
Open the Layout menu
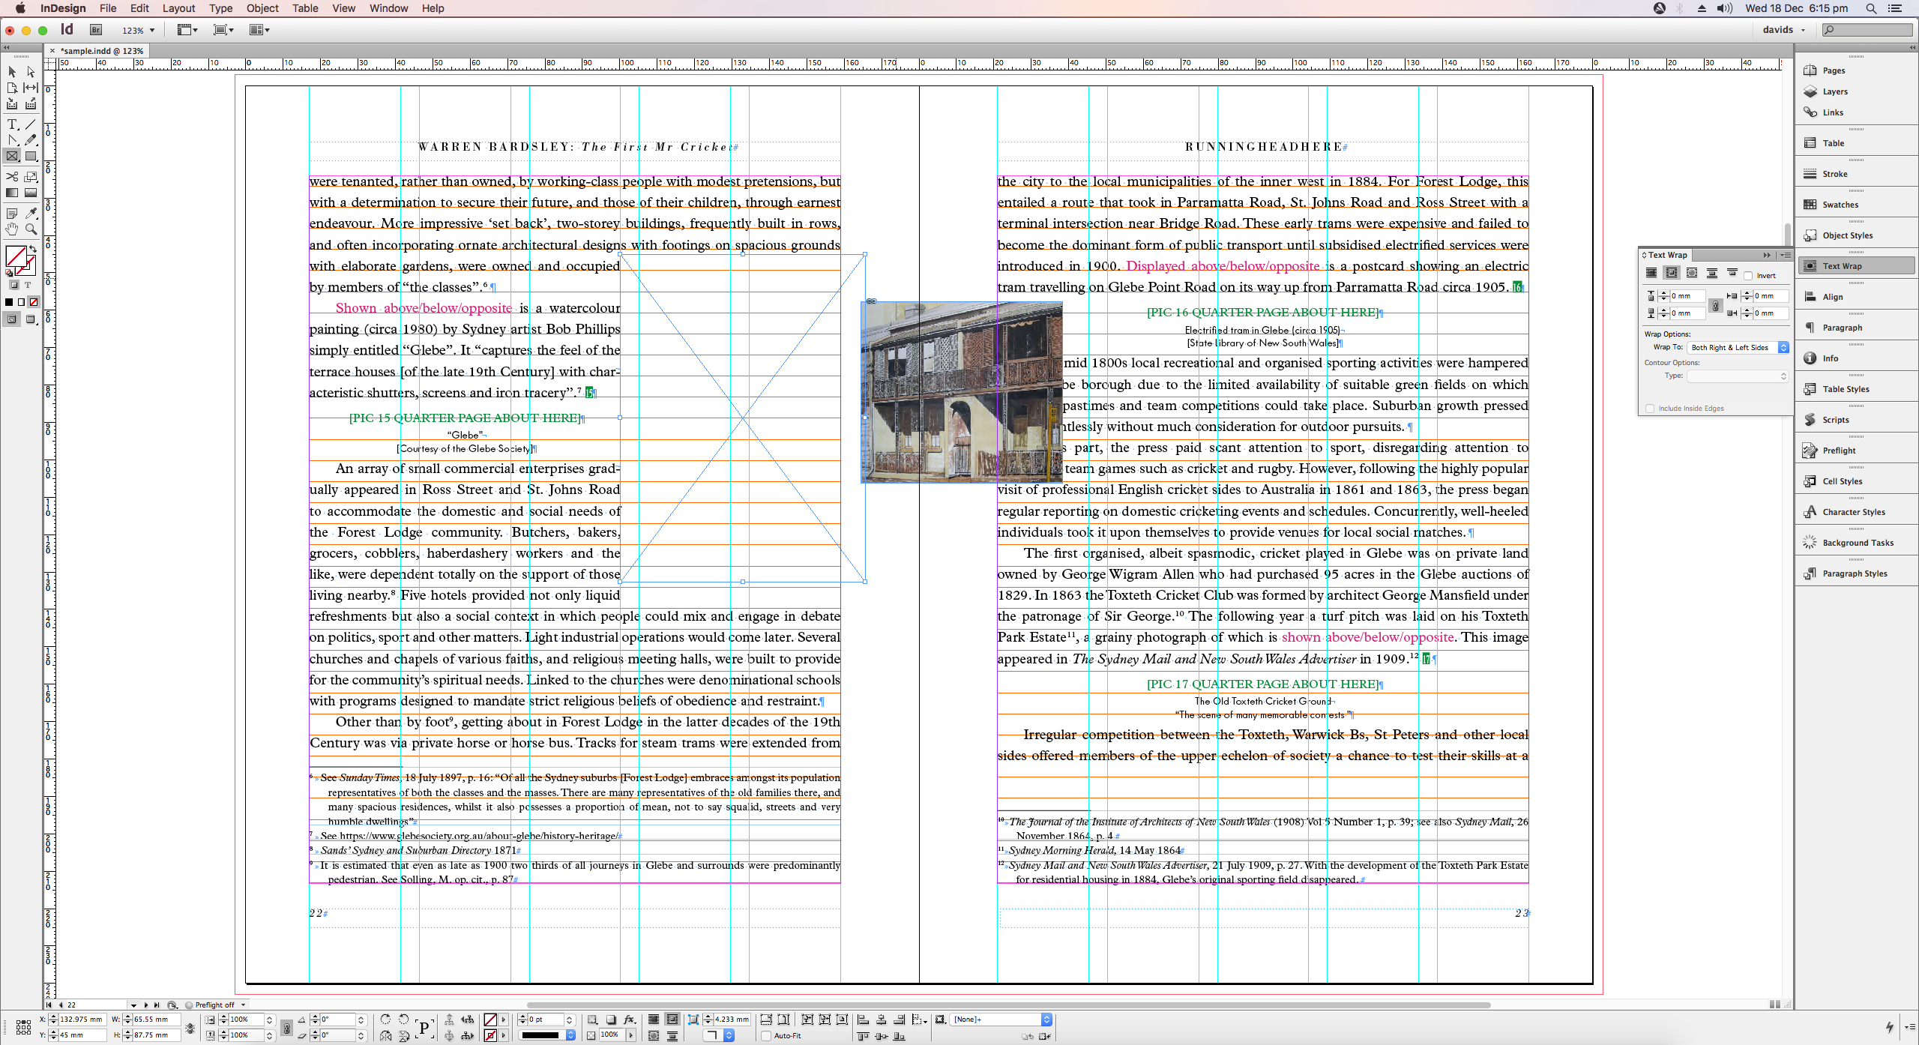pyautogui.click(x=178, y=8)
